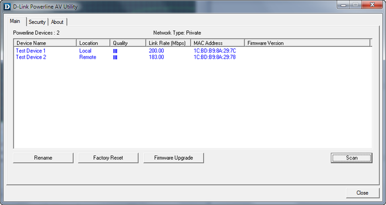Click the Rename button

[43, 158]
